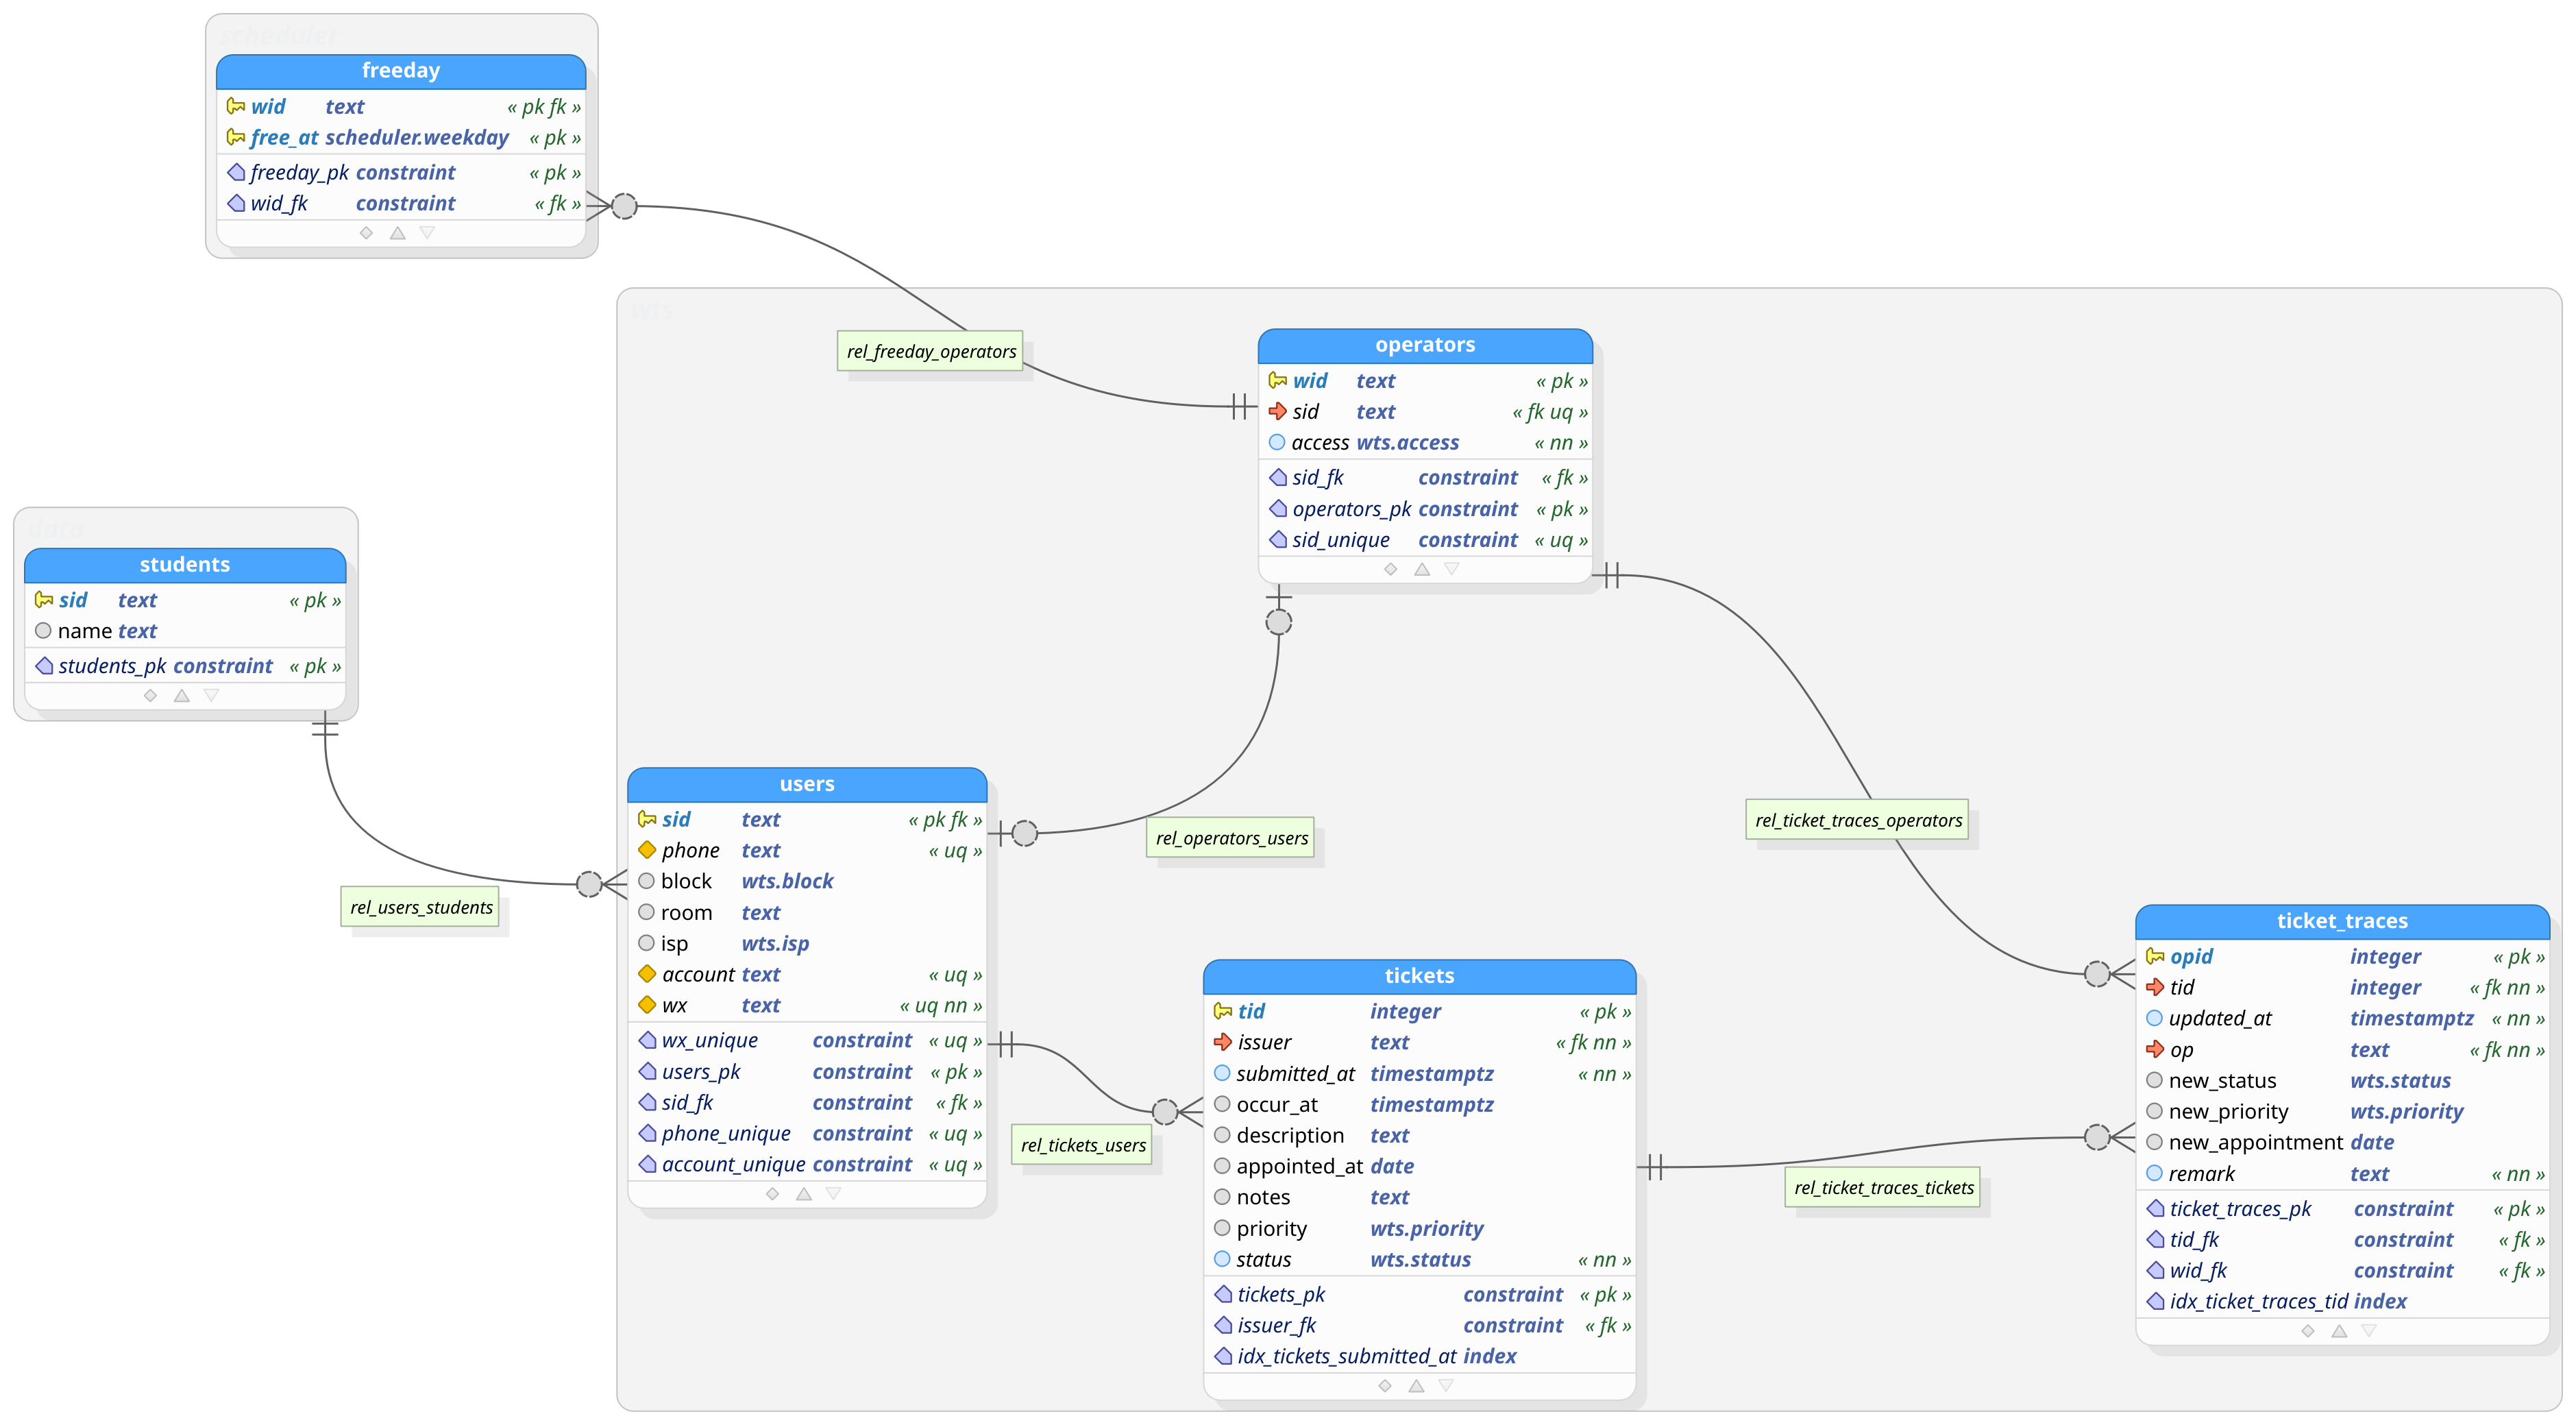Viewport: 2576px width, 1425px height.
Task: Click the red arrow icon beside operators sid
Action: 1277,411
